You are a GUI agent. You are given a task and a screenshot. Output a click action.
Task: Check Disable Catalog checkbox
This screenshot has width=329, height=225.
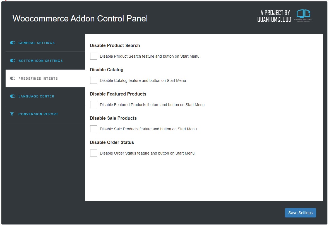[x=94, y=80]
